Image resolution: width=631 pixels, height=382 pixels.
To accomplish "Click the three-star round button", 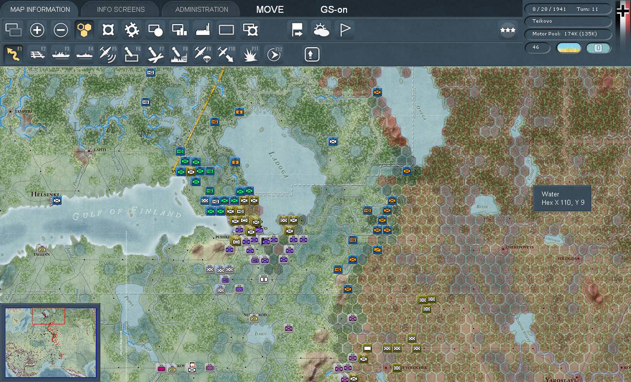I will [507, 30].
